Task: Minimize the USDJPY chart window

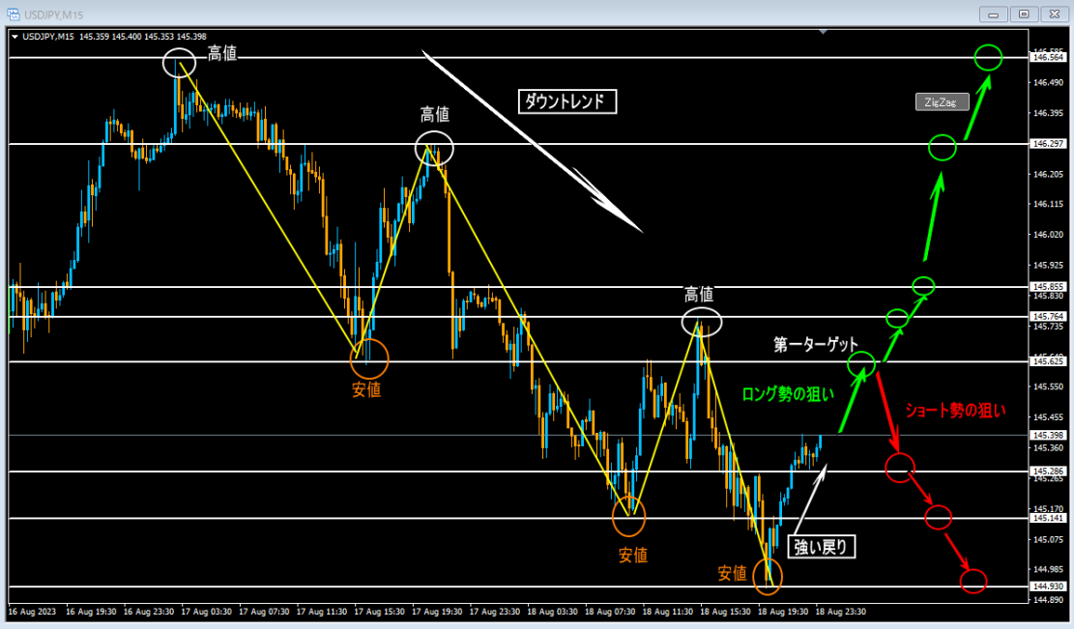Action: point(995,14)
